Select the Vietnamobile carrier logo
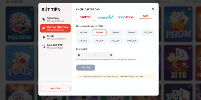The image size is (201, 100). click(145, 17)
